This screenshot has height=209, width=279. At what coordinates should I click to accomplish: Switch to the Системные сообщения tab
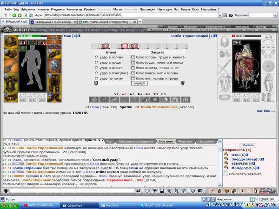coord(136,142)
